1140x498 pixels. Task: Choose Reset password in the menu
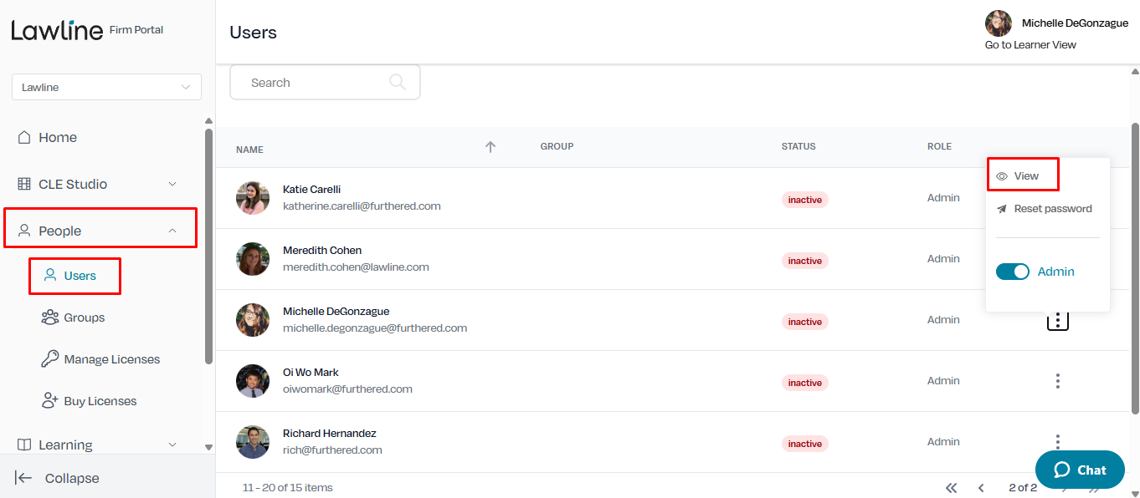tap(1053, 209)
